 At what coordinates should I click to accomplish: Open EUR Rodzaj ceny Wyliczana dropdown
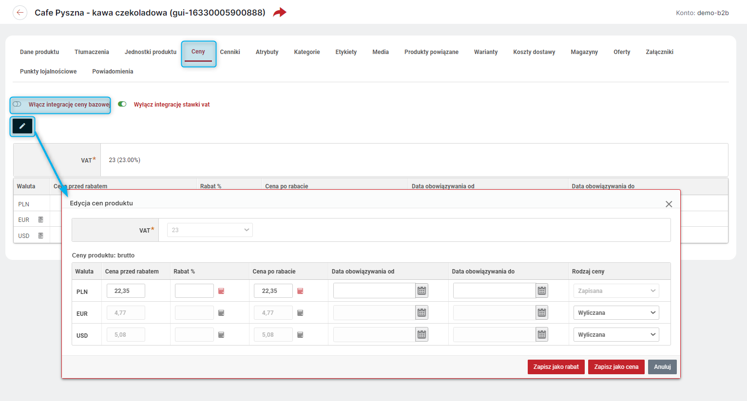[616, 312]
